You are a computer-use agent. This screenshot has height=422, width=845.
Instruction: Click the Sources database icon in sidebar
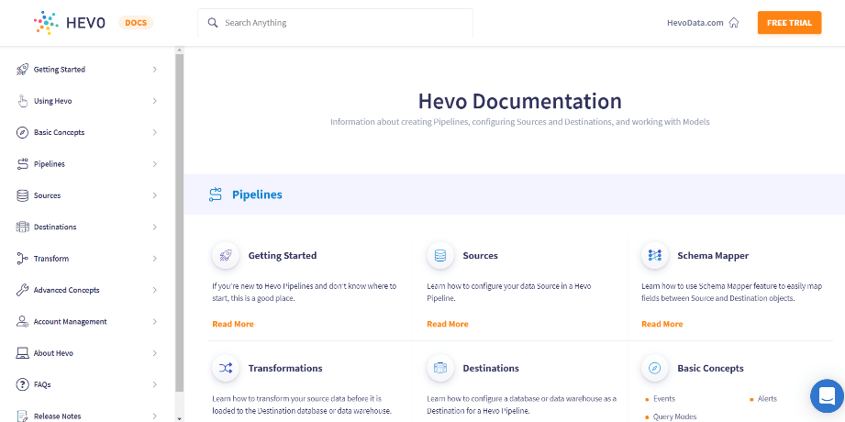pos(22,195)
